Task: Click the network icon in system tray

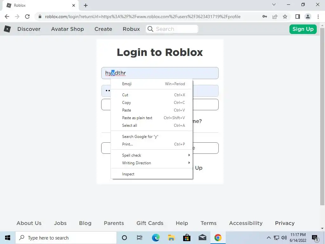Action: [x=276, y=238]
